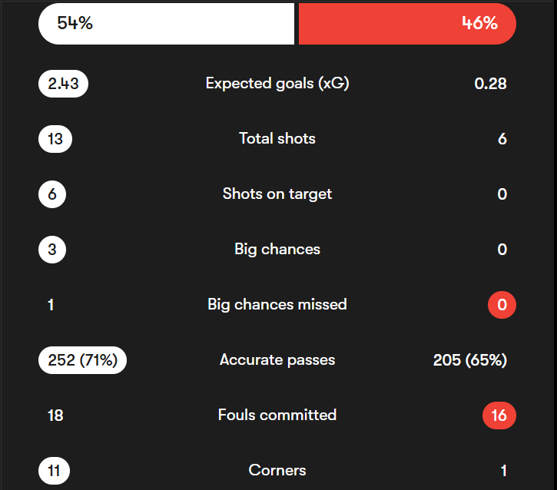This screenshot has height=490, width=557.
Task: Click the 252 (71%) accurate passes badge
Action: point(82,360)
